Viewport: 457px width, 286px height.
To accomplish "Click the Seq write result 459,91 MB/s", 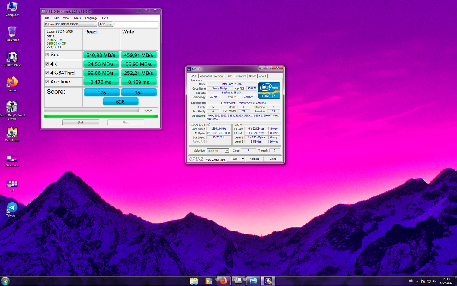I will tap(139, 55).
